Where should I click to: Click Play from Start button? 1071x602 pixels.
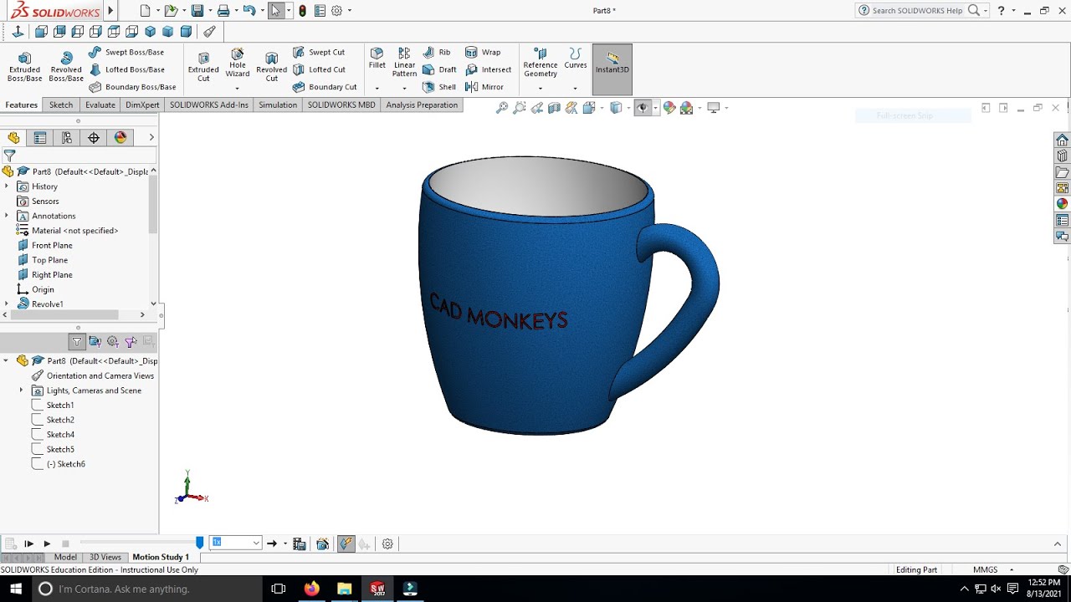(x=28, y=543)
